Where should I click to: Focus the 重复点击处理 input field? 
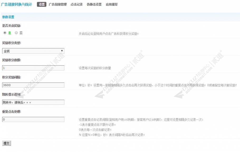click(x=33, y=119)
